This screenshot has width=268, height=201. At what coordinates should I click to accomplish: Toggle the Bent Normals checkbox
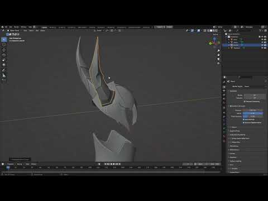tap(243, 119)
